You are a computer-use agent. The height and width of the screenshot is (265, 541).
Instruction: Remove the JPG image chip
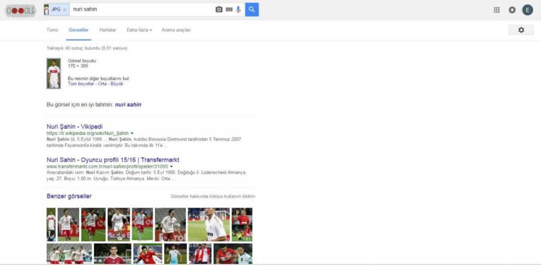(64, 9)
